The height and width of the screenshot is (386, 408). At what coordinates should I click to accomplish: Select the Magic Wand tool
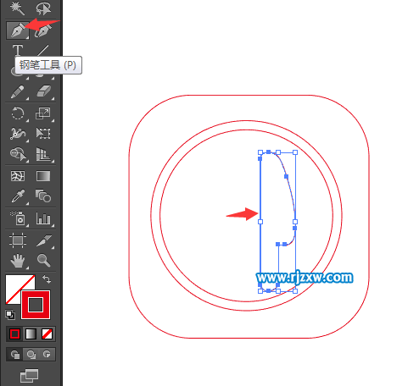[x=18, y=8]
